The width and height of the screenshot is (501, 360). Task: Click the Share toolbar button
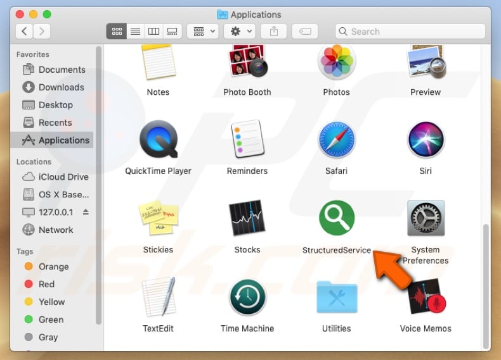coord(273,31)
